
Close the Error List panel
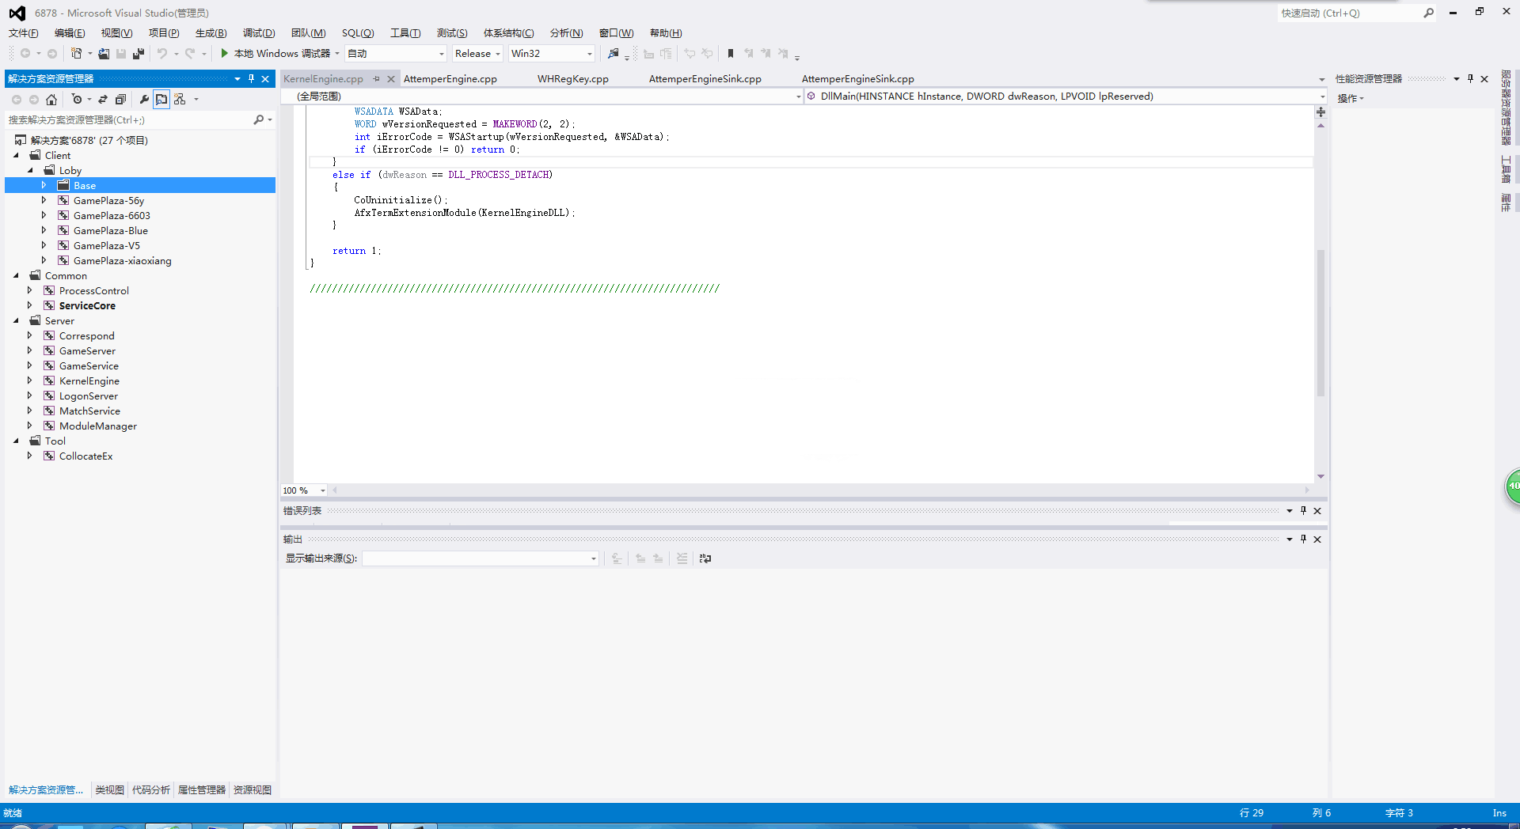(x=1317, y=511)
